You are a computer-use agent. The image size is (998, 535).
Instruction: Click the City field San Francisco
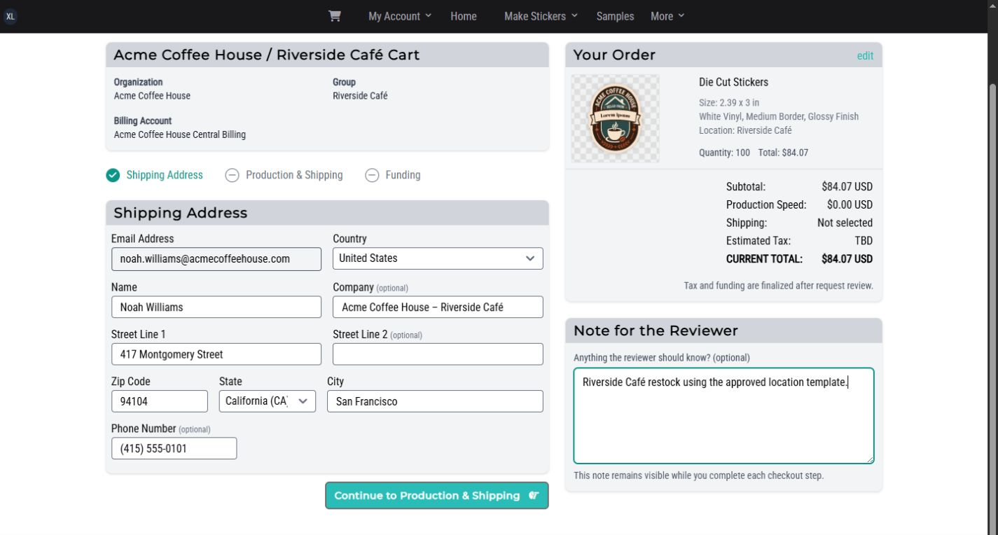[435, 401]
